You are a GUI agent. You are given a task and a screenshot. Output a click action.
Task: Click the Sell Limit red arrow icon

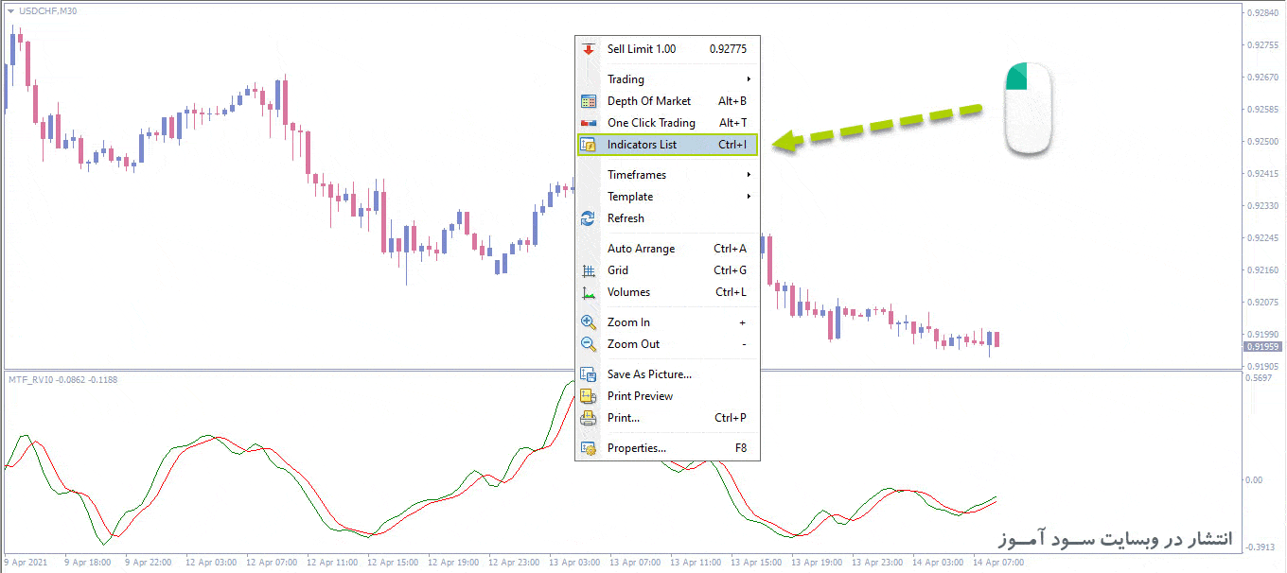(x=588, y=49)
